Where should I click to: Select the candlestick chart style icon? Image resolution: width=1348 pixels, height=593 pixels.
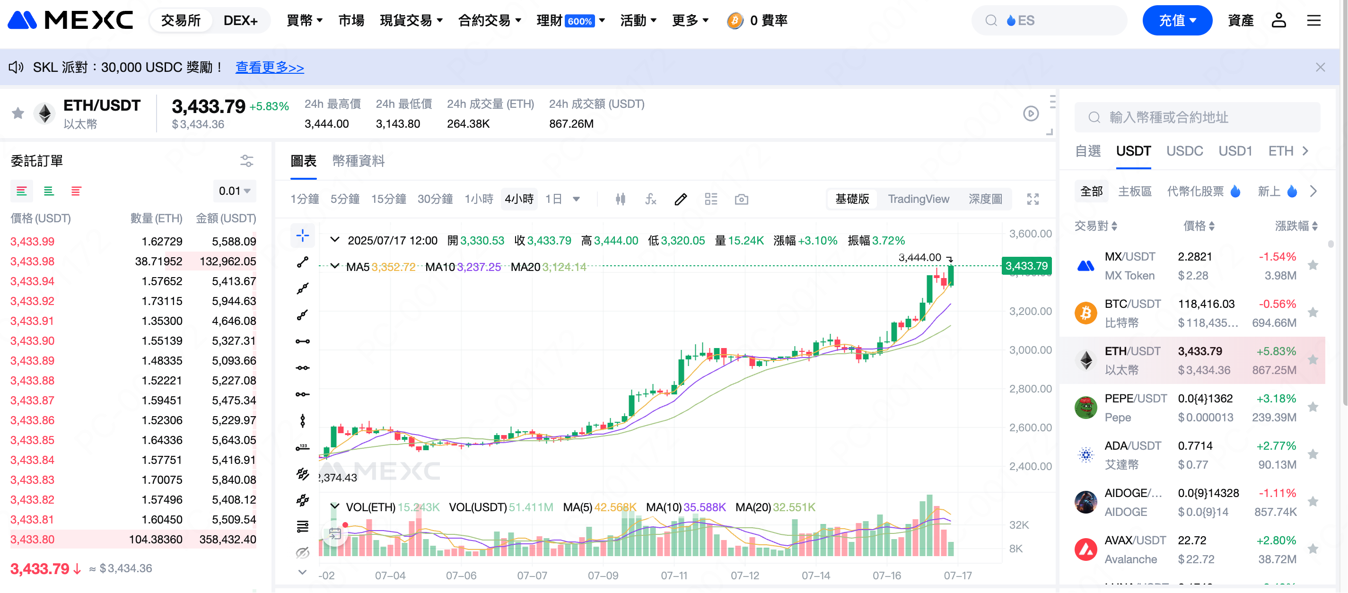coord(620,199)
